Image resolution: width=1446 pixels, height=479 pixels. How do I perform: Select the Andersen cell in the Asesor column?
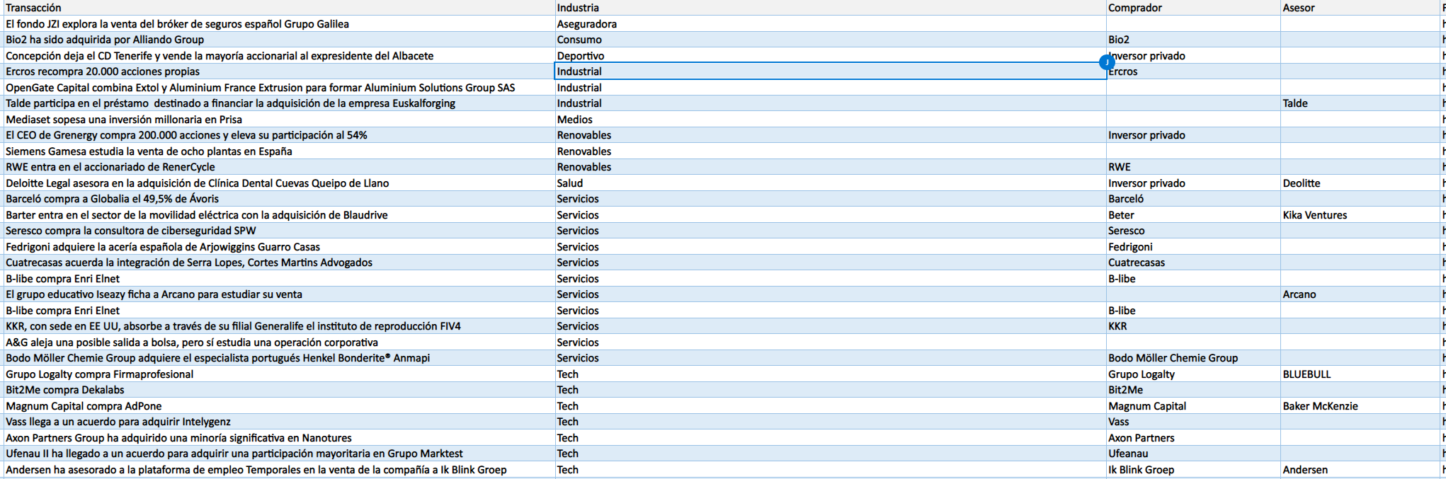(1360, 470)
